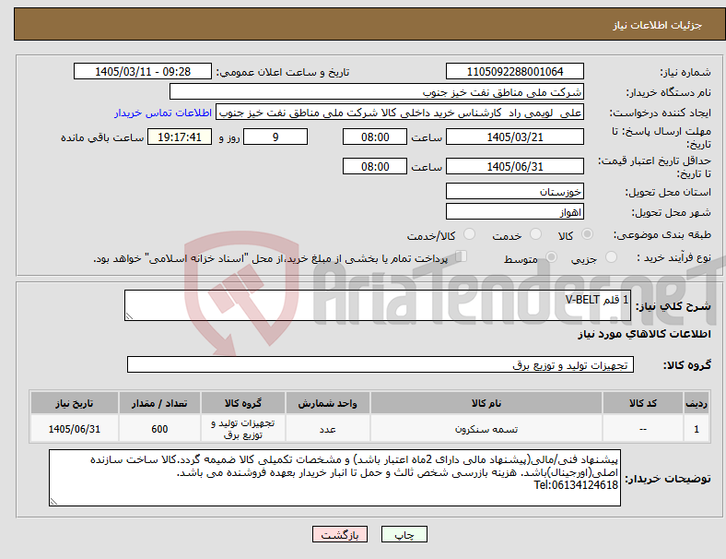This screenshot has width=726, height=559.
Task: Click the quantity cell 600
Action: pos(159,429)
